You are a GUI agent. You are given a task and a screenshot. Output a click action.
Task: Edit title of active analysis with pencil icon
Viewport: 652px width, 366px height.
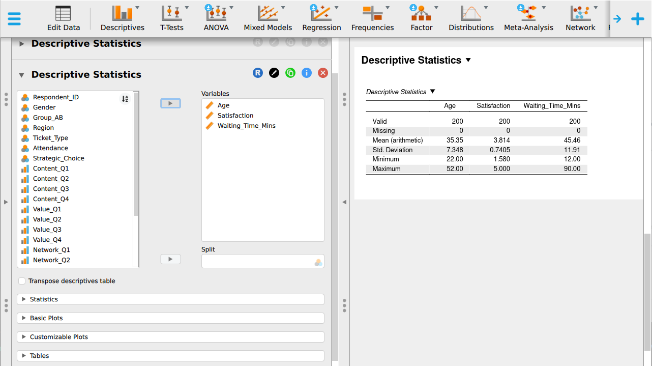pos(274,73)
